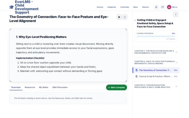The image size is (189, 118).
Task: Collapse Chapter 2 Face-to-Face Positioning section
Action: click(156, 63)
